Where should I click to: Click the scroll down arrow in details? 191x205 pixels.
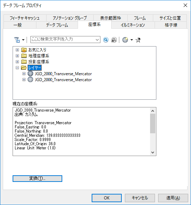point(153,153)
